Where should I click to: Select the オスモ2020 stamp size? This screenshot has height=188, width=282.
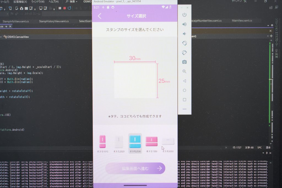(119, 144)
